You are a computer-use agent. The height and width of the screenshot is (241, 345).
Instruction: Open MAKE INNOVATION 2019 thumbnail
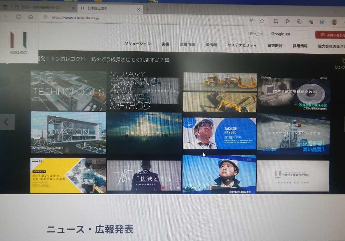[x=68, y=133]
